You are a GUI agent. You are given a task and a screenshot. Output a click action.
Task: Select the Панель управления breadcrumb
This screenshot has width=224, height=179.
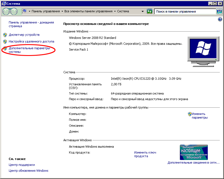46,11
